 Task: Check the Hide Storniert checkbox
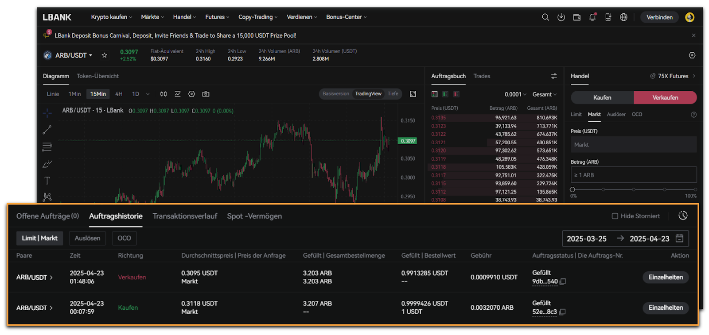pyautogui.click(x=615, y=216)
